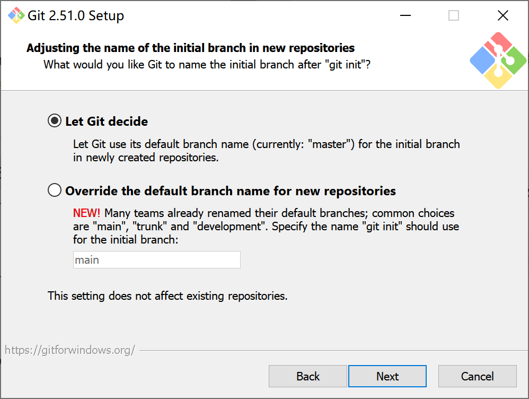Image resolution: width=529 pixels, height=399 pixels.
Task: Click the Let Git decide bold label
Action: click(x=106, y=121)
